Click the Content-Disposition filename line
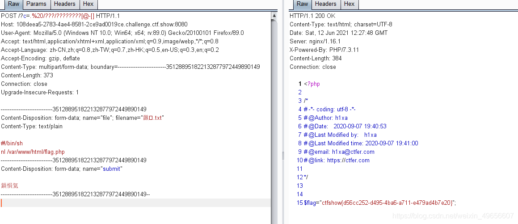Viewport: 518px width, 224px height. [83, 118]
